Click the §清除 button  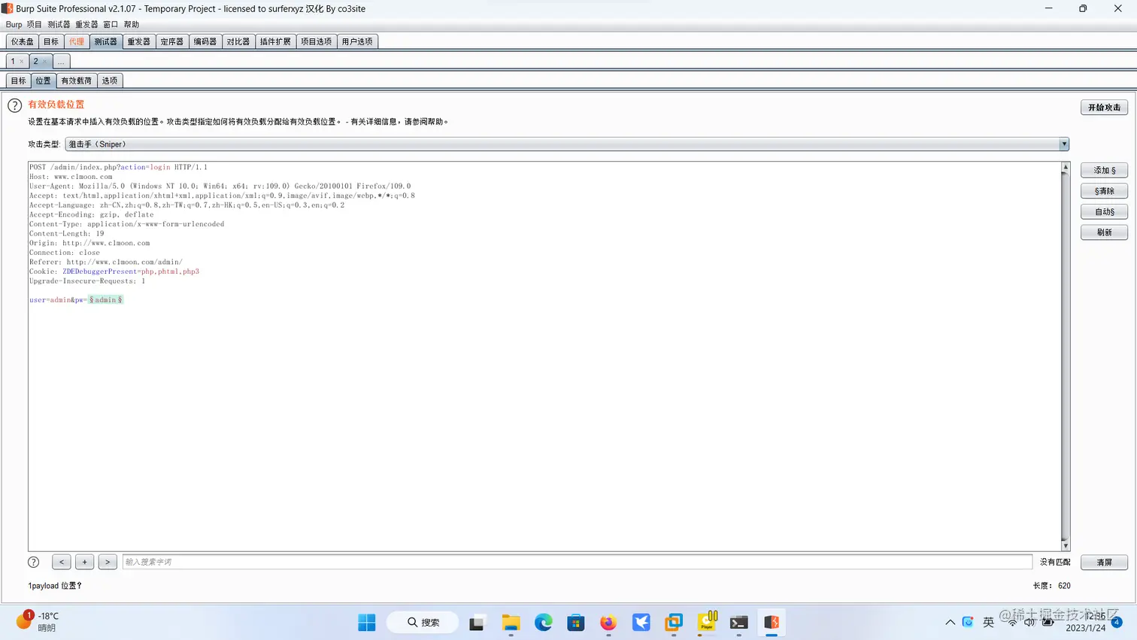(1104, 191)
